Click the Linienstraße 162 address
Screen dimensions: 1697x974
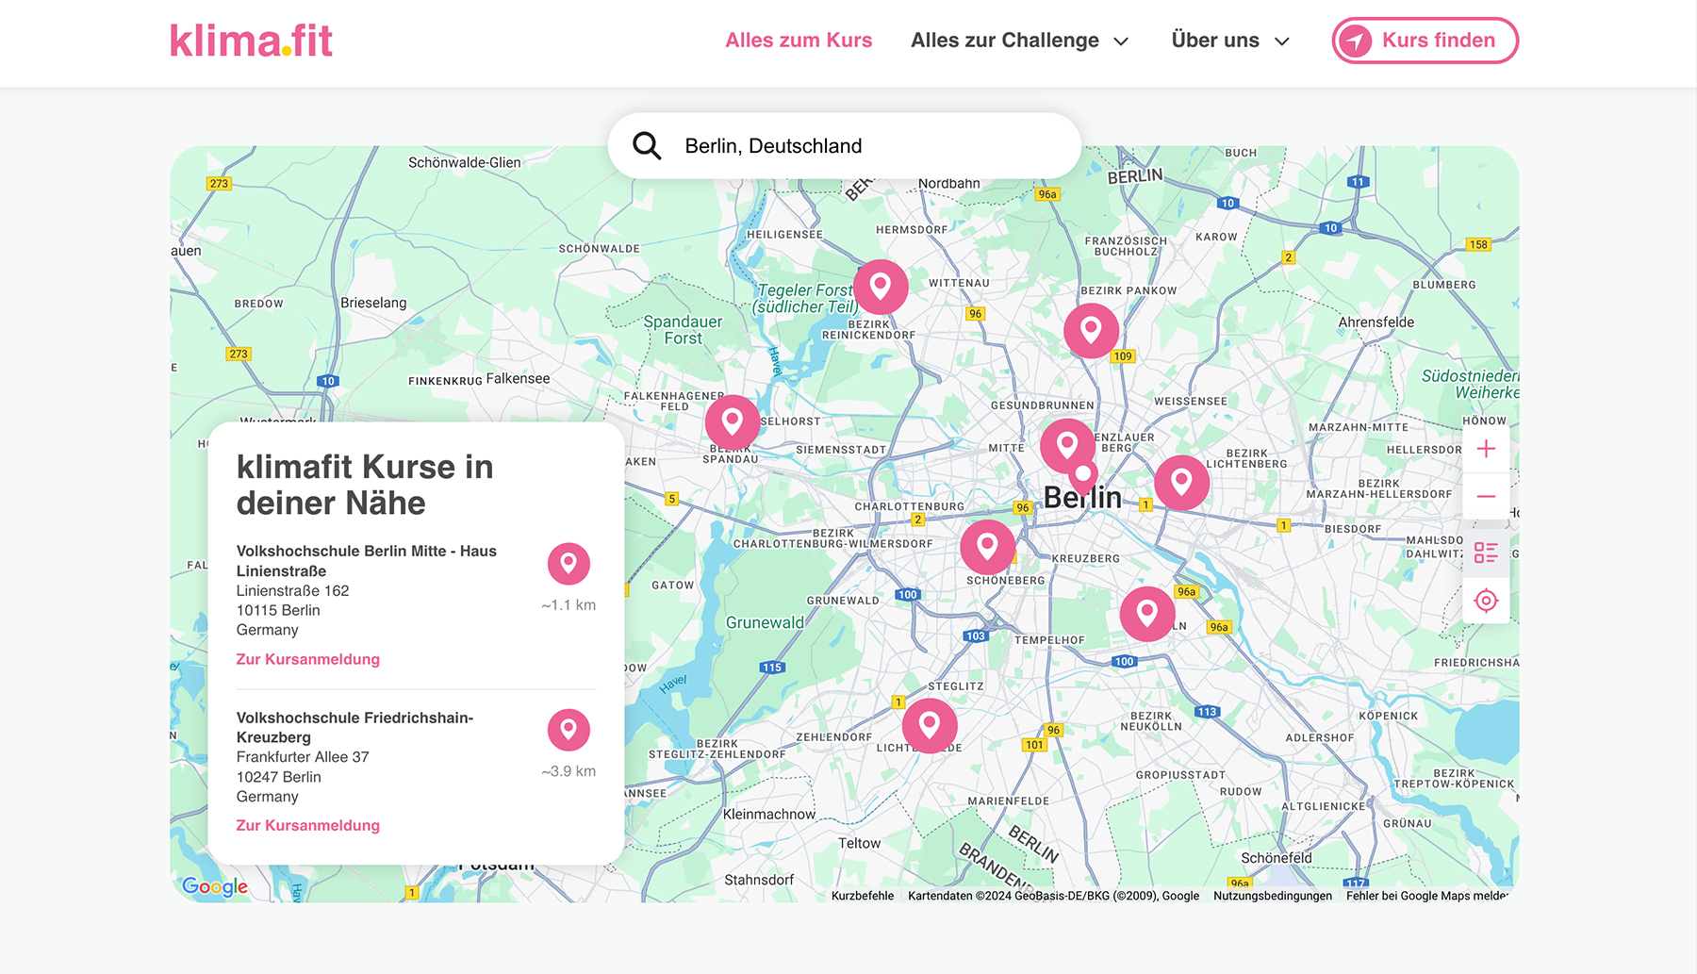pyautogui.click(x=292, y=590)
